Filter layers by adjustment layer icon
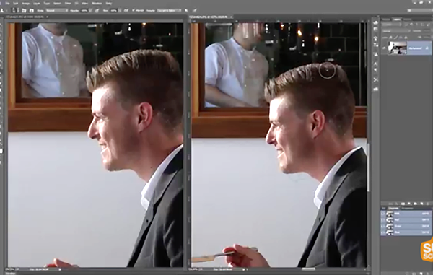The image size is (433, 275). [x=411, y=25]
